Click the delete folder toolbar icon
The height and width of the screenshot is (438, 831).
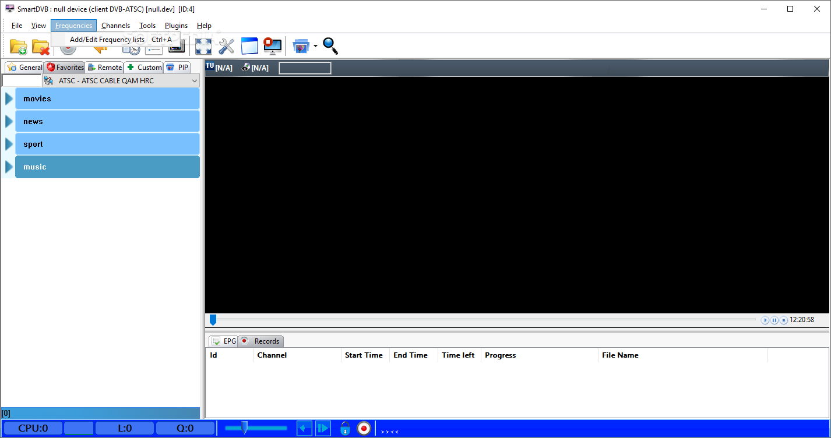point(40,46)
